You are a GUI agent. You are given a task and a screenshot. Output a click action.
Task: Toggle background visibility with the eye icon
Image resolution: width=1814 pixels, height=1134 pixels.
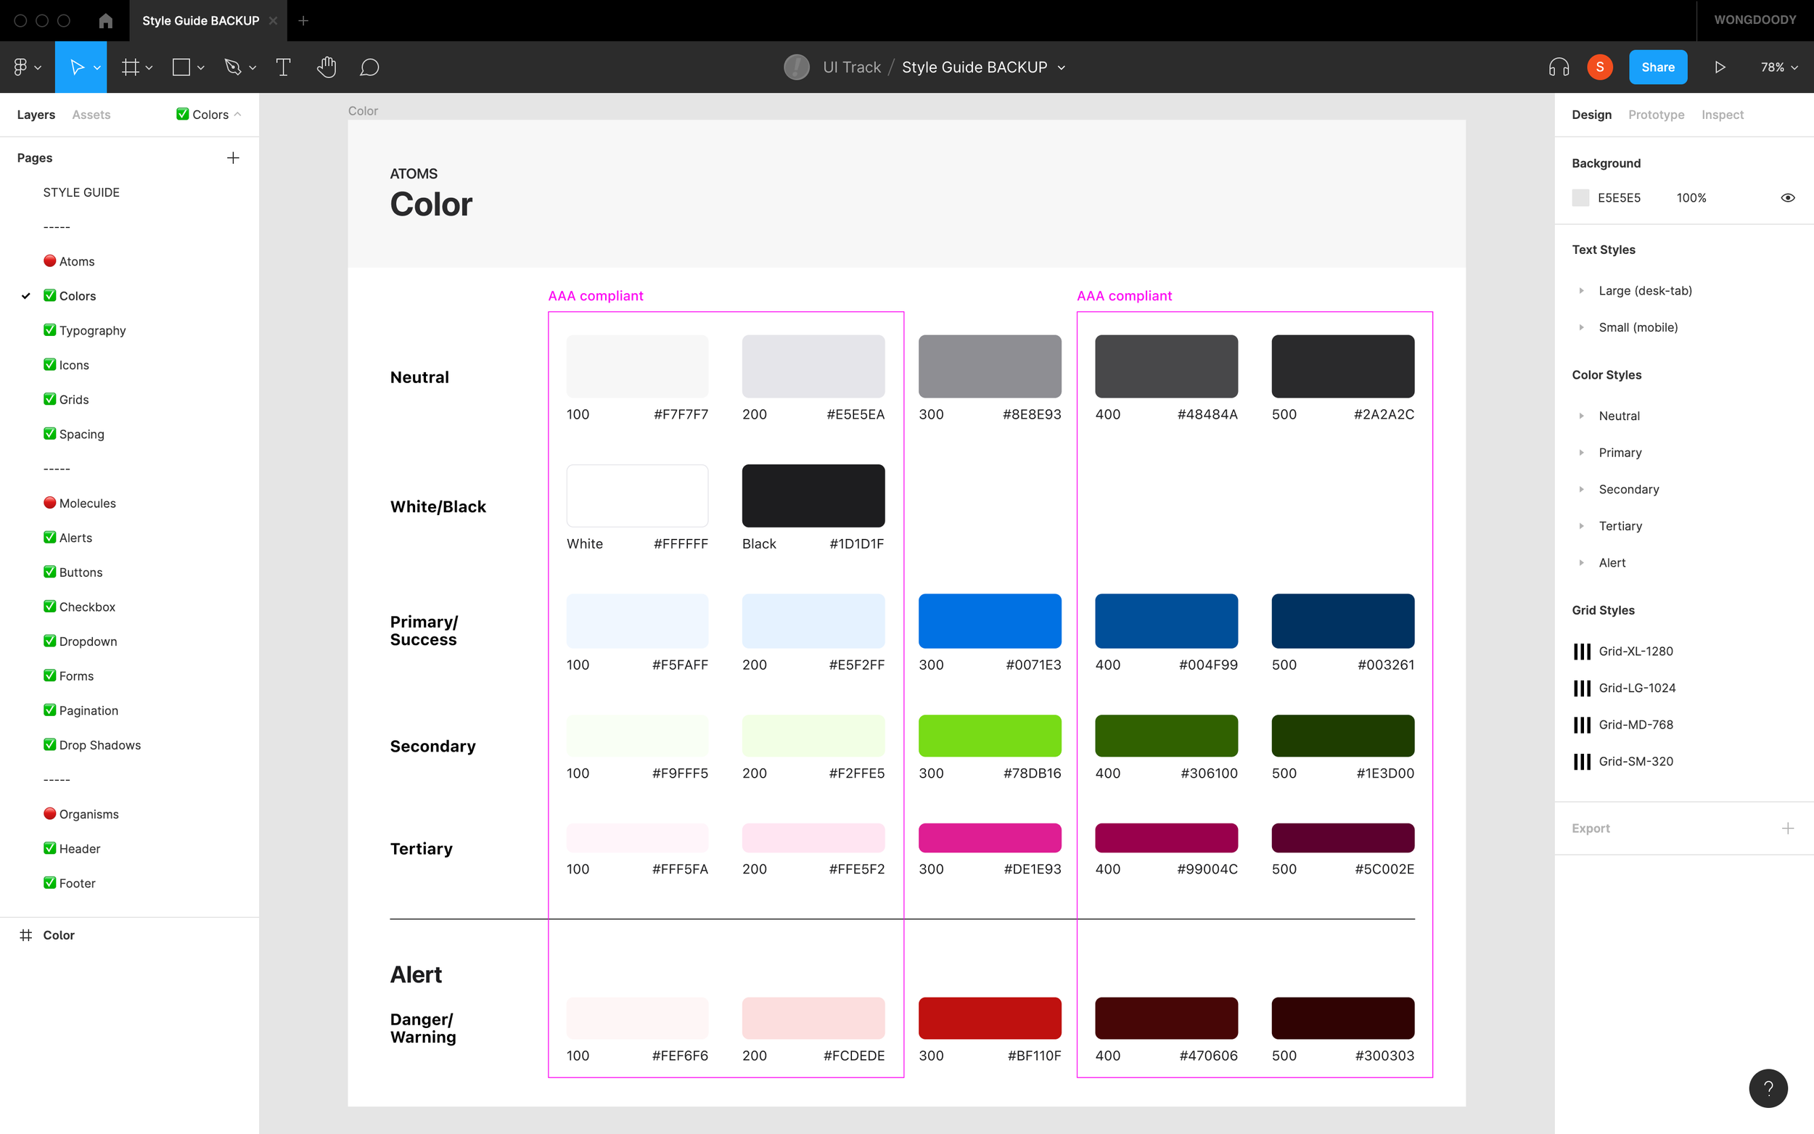coord(1788,197)
